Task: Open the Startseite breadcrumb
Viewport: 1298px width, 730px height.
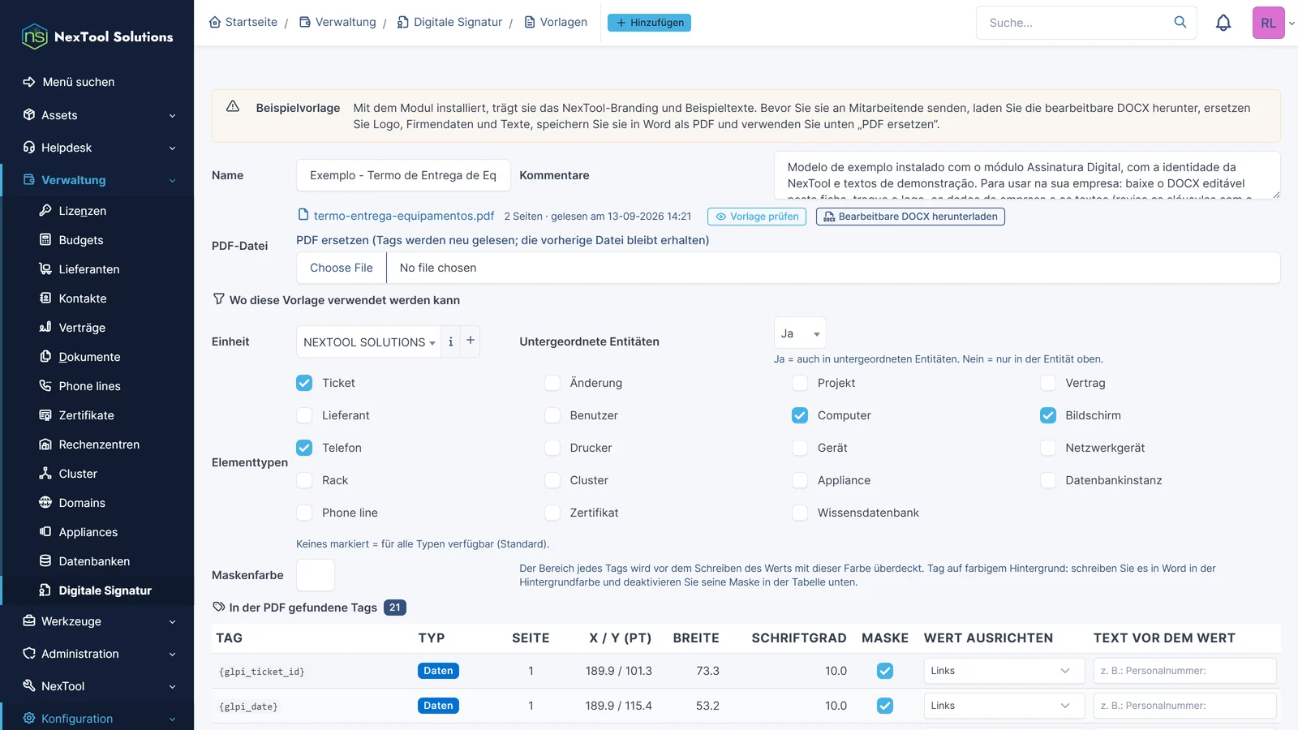Action: 243,22
